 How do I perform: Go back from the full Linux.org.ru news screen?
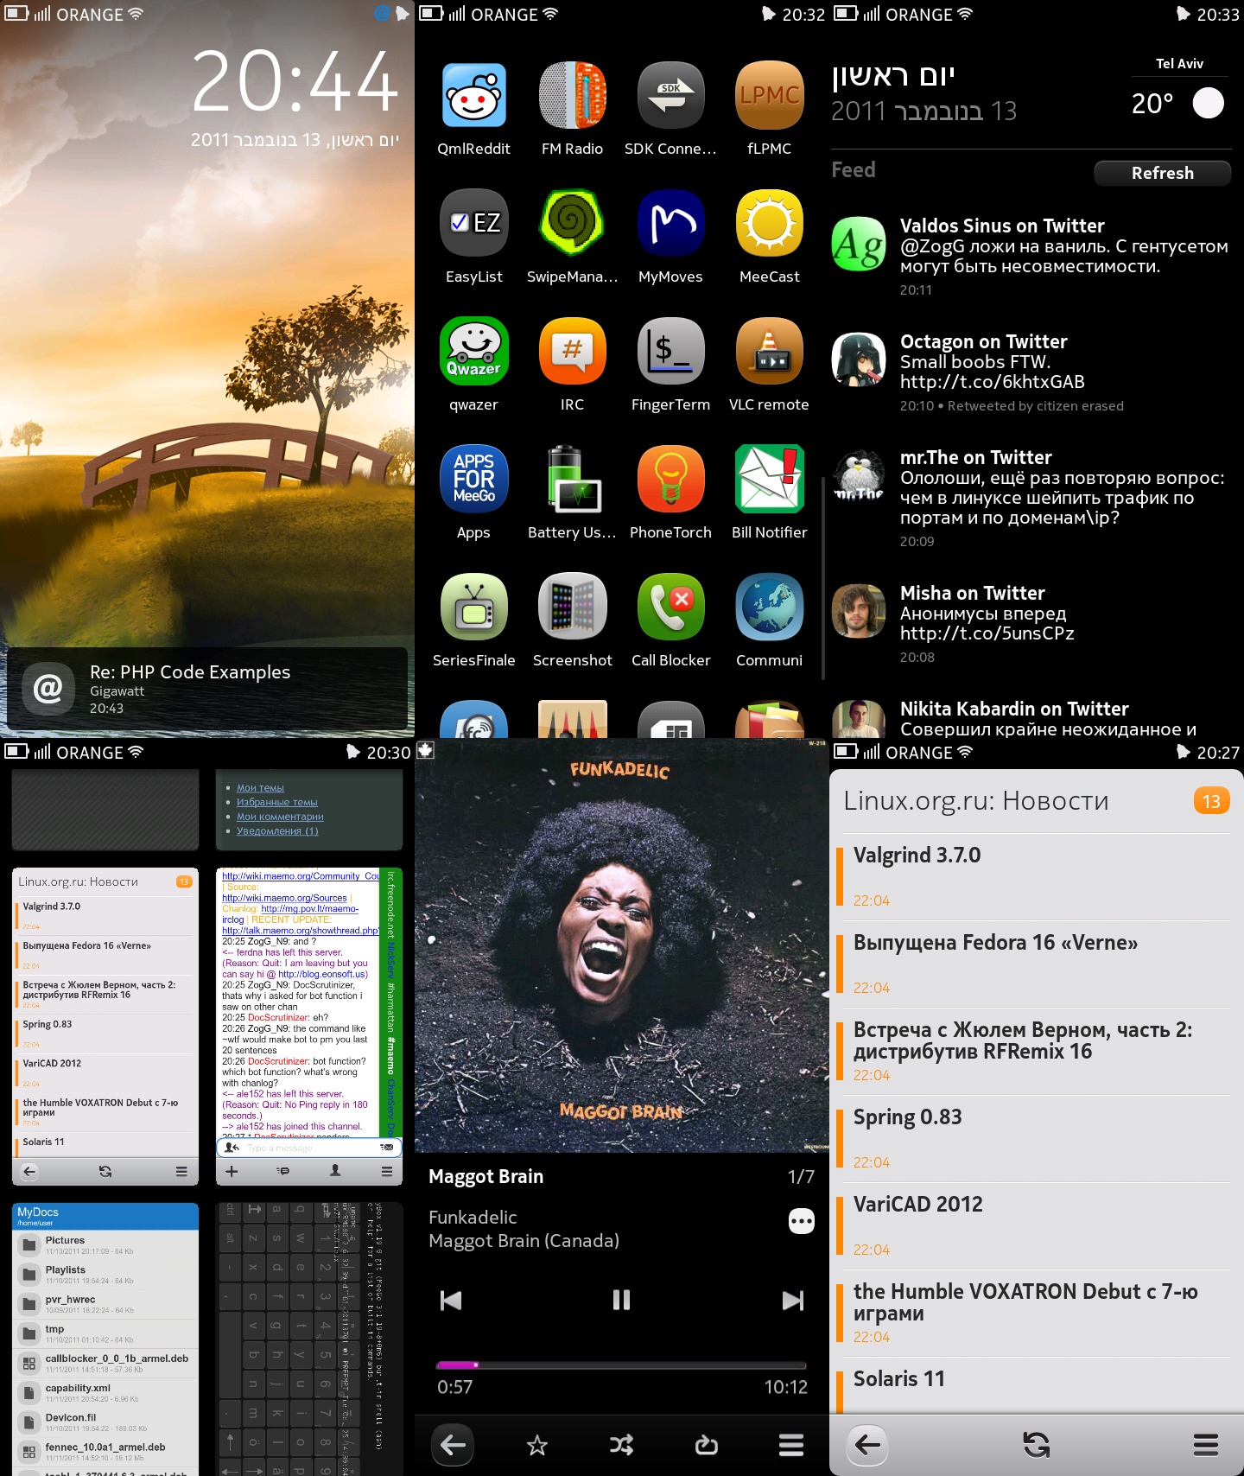[867, 1444]
